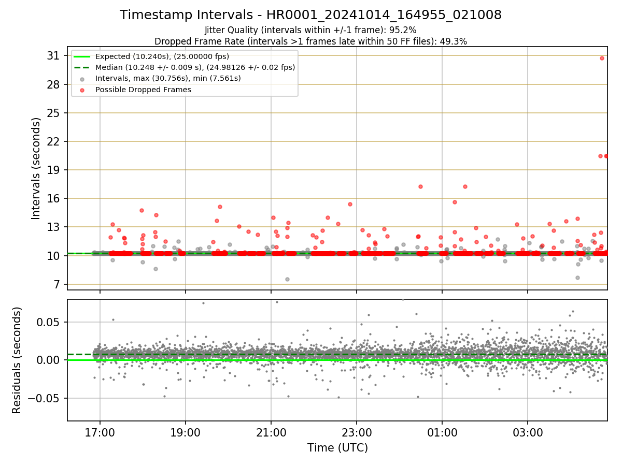Click the y-axis tick label '25'

[53, 113]
